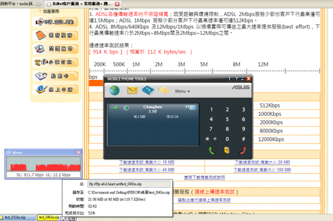Click the 40.1 MB data counter on phone display

pyautogui.click(x=139, y=117)
